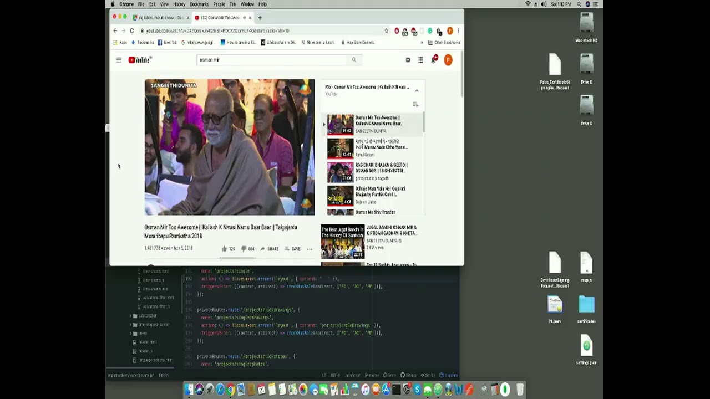Open Chrome profile avatar in toolbar
The height and width of the screenshot is (399, 710).
pos(450,30)
